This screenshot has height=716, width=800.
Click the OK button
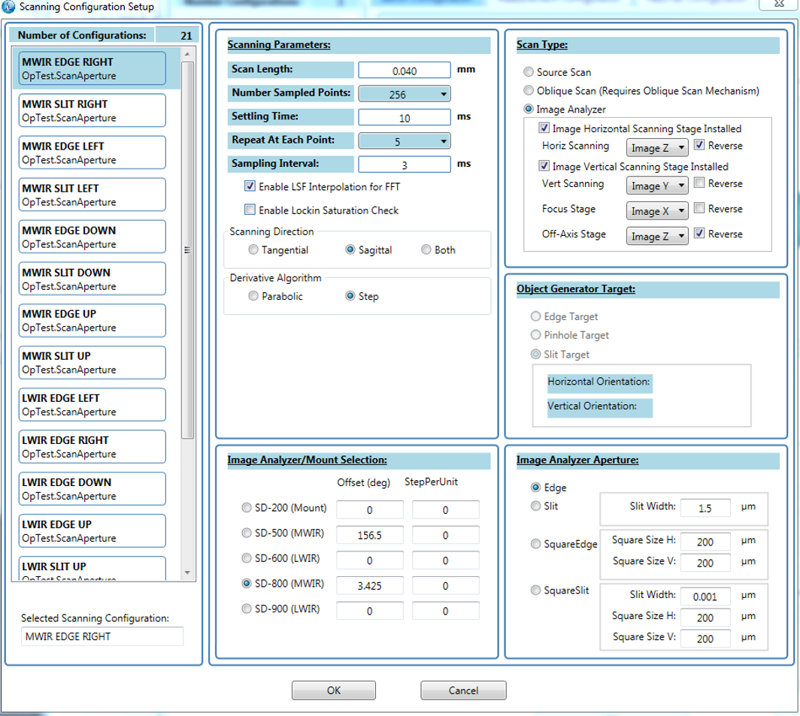point(334,690)
